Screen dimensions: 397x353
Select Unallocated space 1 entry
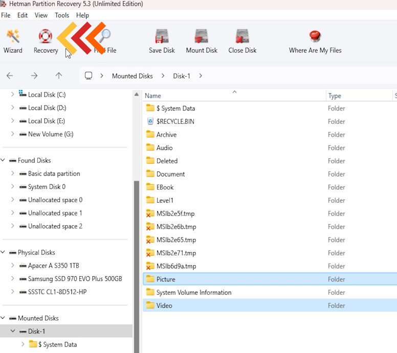pyautogui.click(x=55, y=213)
